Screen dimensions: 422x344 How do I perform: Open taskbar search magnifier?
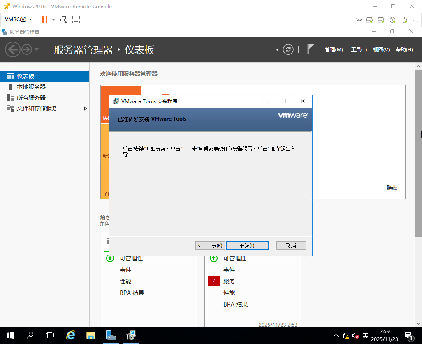(30, 335)
